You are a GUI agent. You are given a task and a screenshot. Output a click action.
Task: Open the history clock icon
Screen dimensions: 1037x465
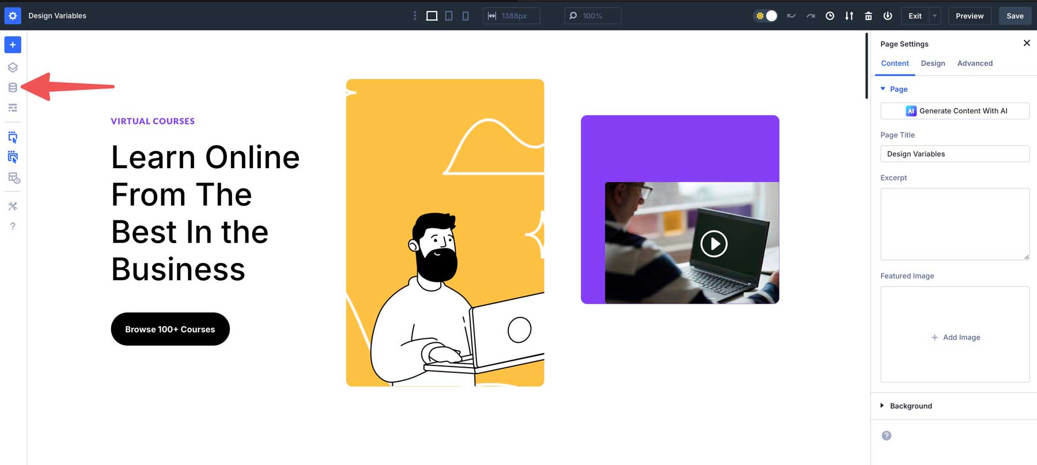tap(830, 16)
